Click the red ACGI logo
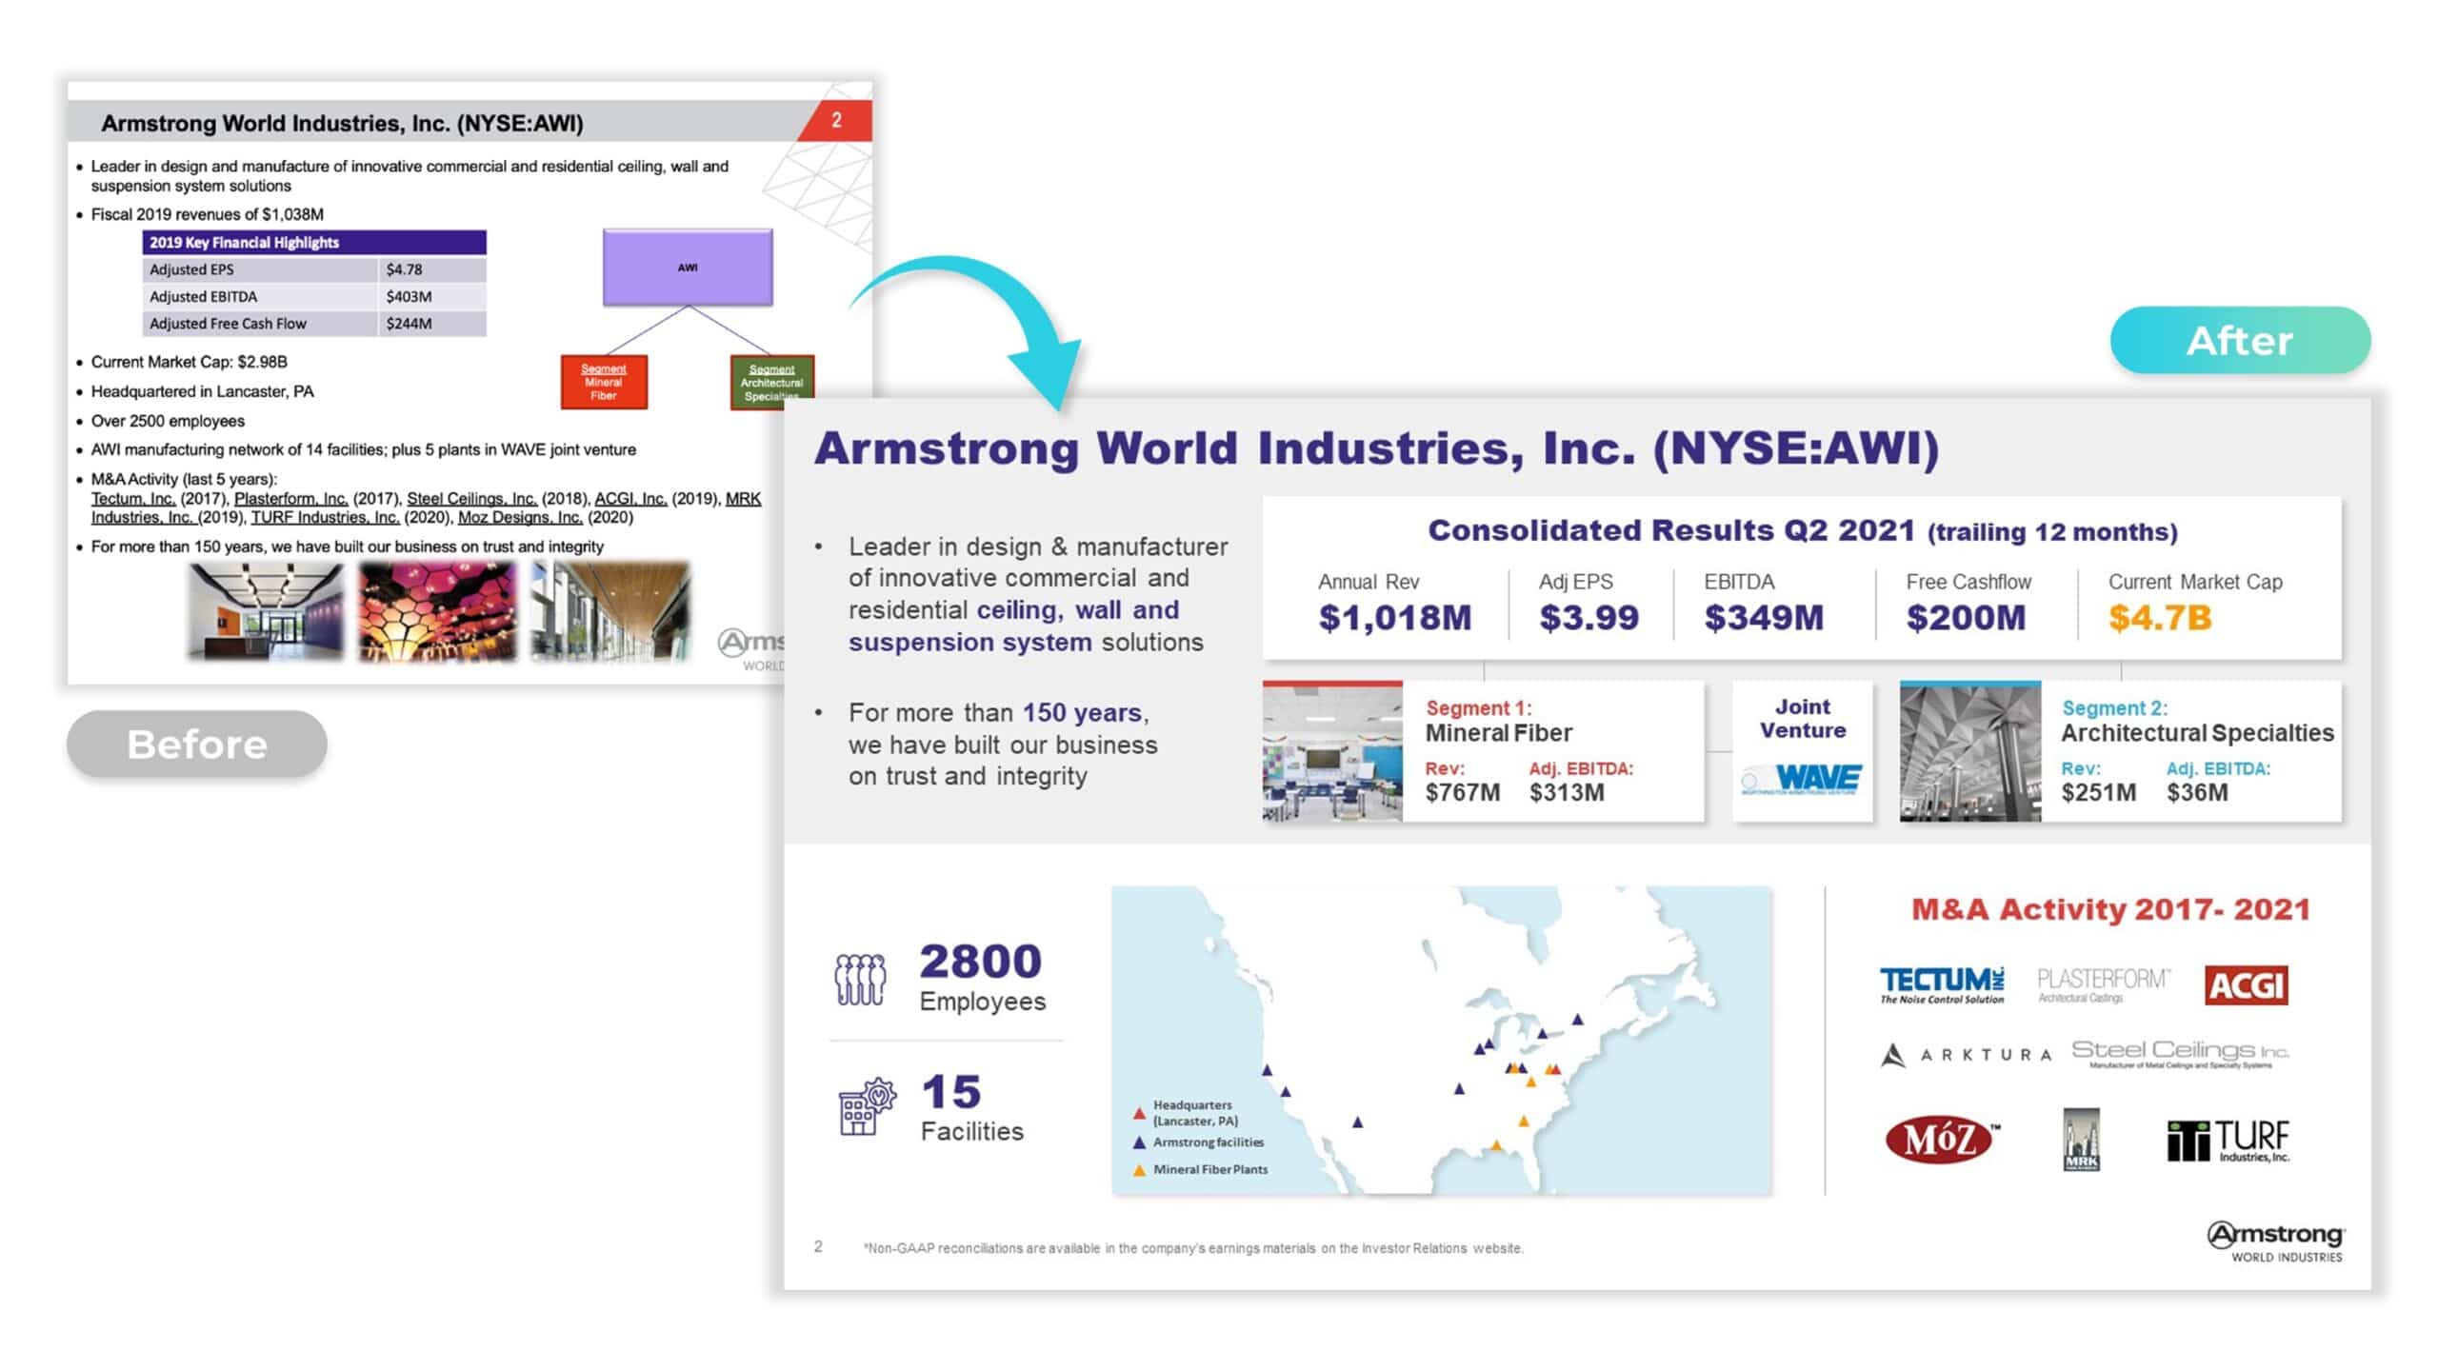 click(x=2246, y=984)
